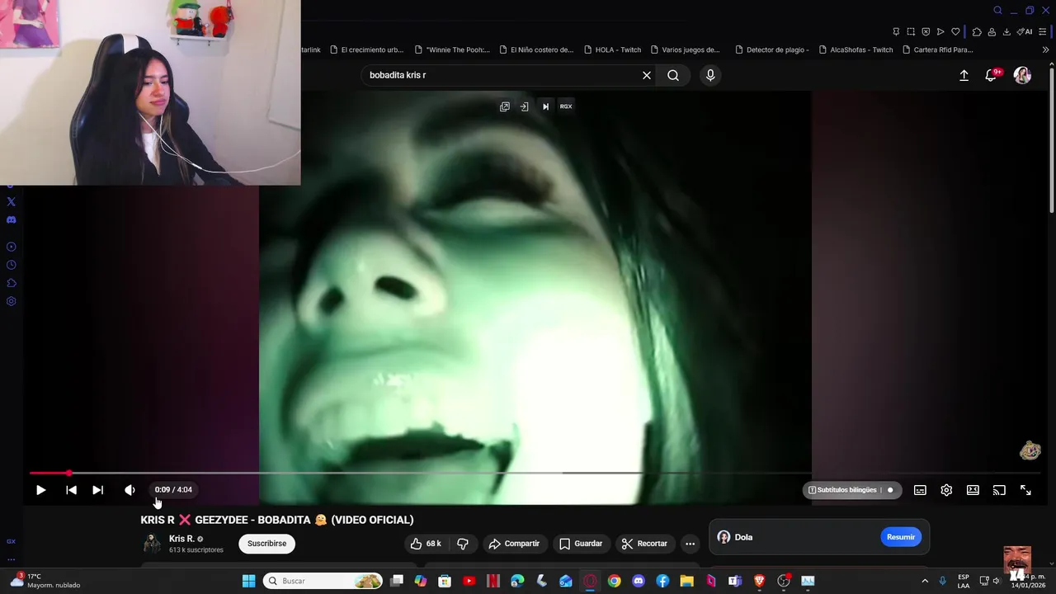
Task: Click skip icon in video overlay toolbar
Action: [545, 106]
